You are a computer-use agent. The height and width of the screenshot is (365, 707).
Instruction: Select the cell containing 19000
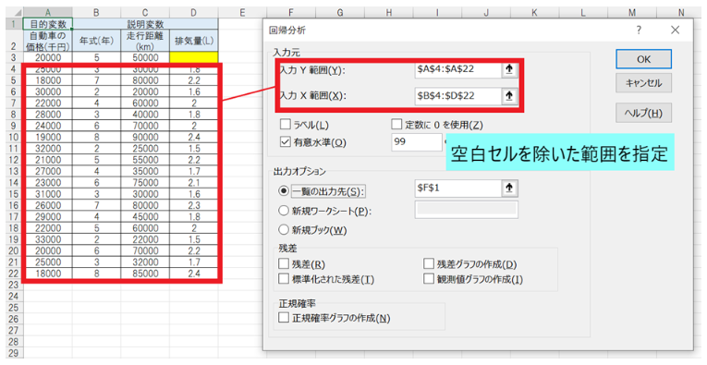[48, 137]
